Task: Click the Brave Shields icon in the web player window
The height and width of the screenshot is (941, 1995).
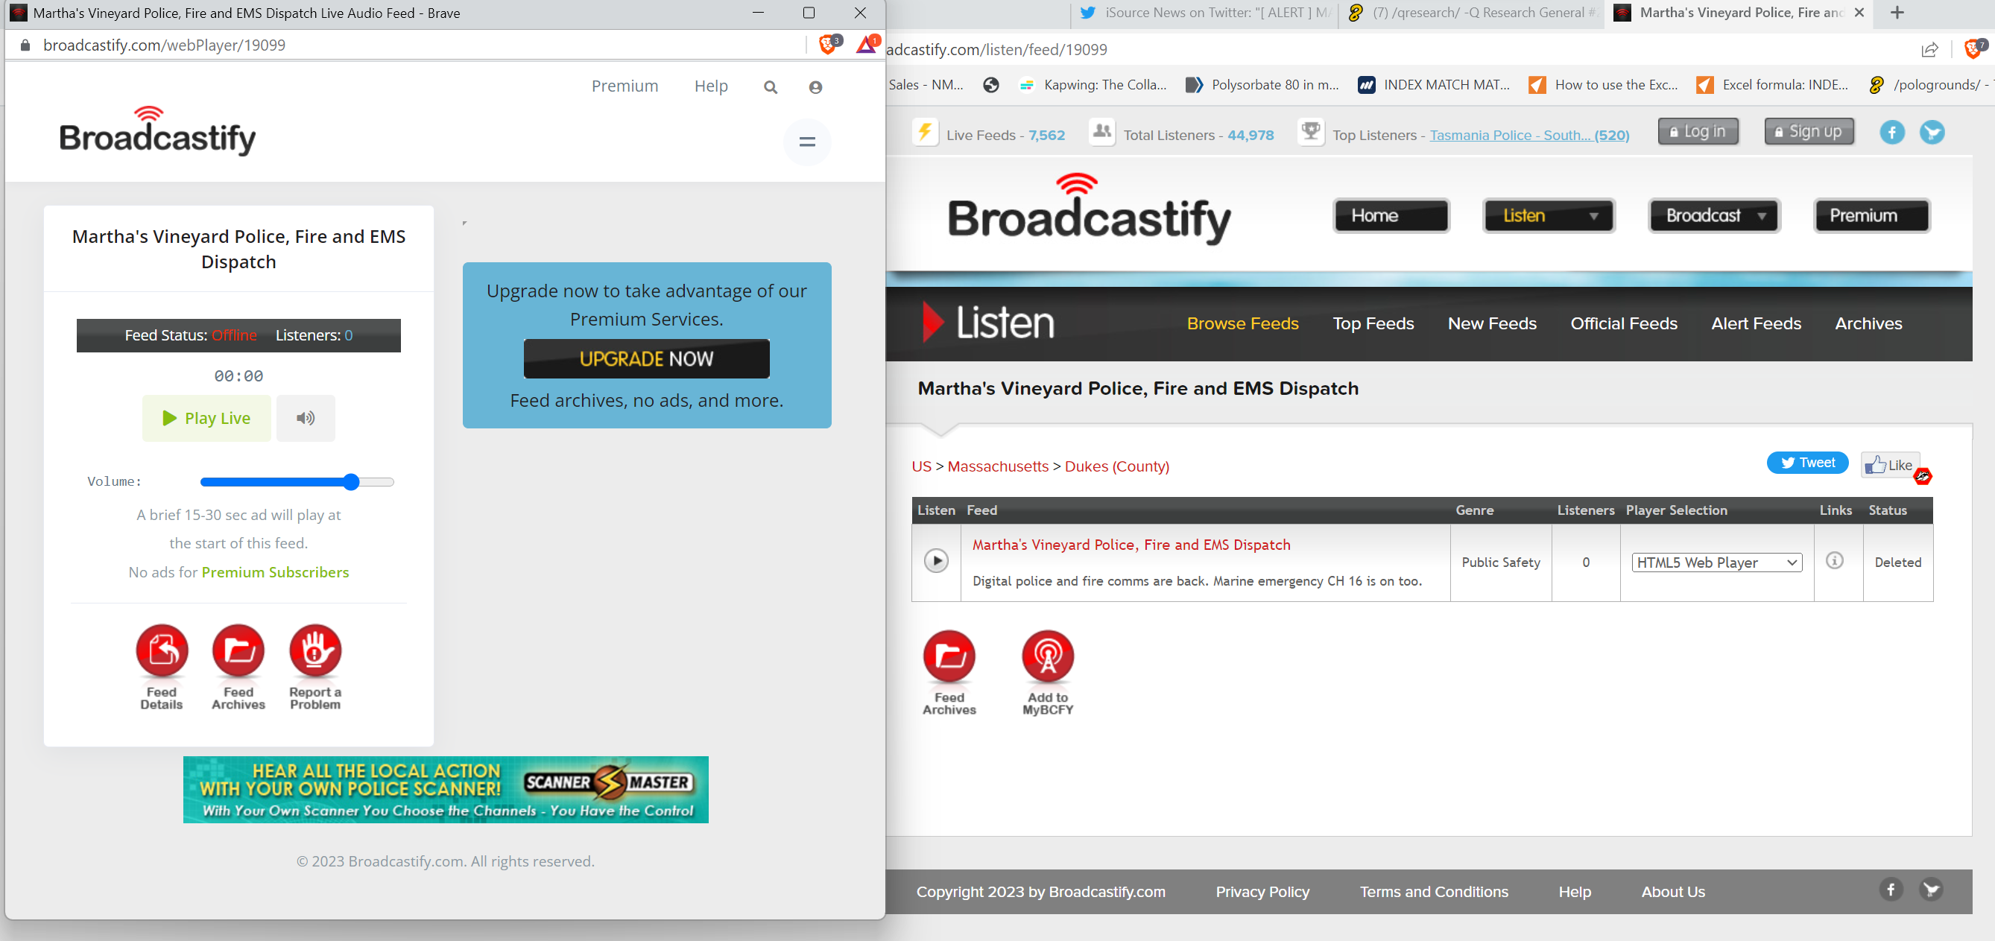Action: (x=829, y=45)
